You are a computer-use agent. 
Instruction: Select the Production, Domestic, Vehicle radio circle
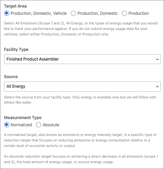click(x=7, y=13)
